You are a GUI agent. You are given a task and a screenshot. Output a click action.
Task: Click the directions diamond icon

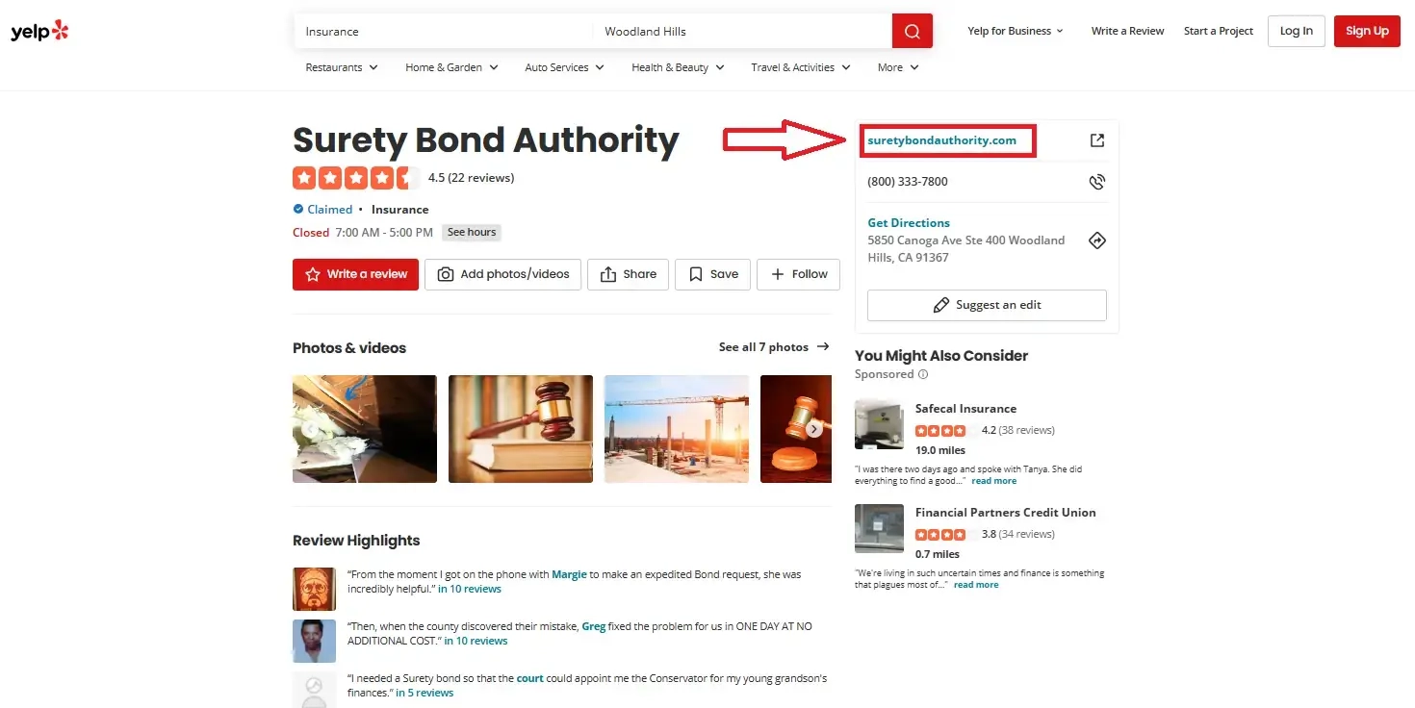[x=1096, y=240]
